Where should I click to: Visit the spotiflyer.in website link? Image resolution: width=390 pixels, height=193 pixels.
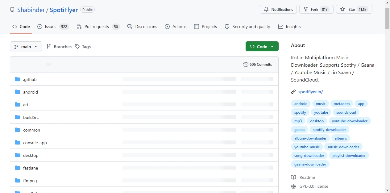(311, 92)
